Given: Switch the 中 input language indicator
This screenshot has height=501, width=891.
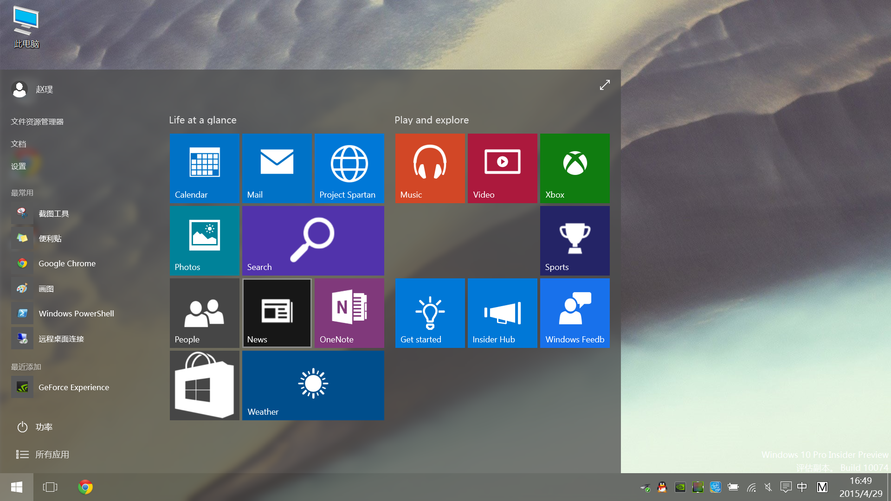Looking at the screenshot, I should click(802, 487).
